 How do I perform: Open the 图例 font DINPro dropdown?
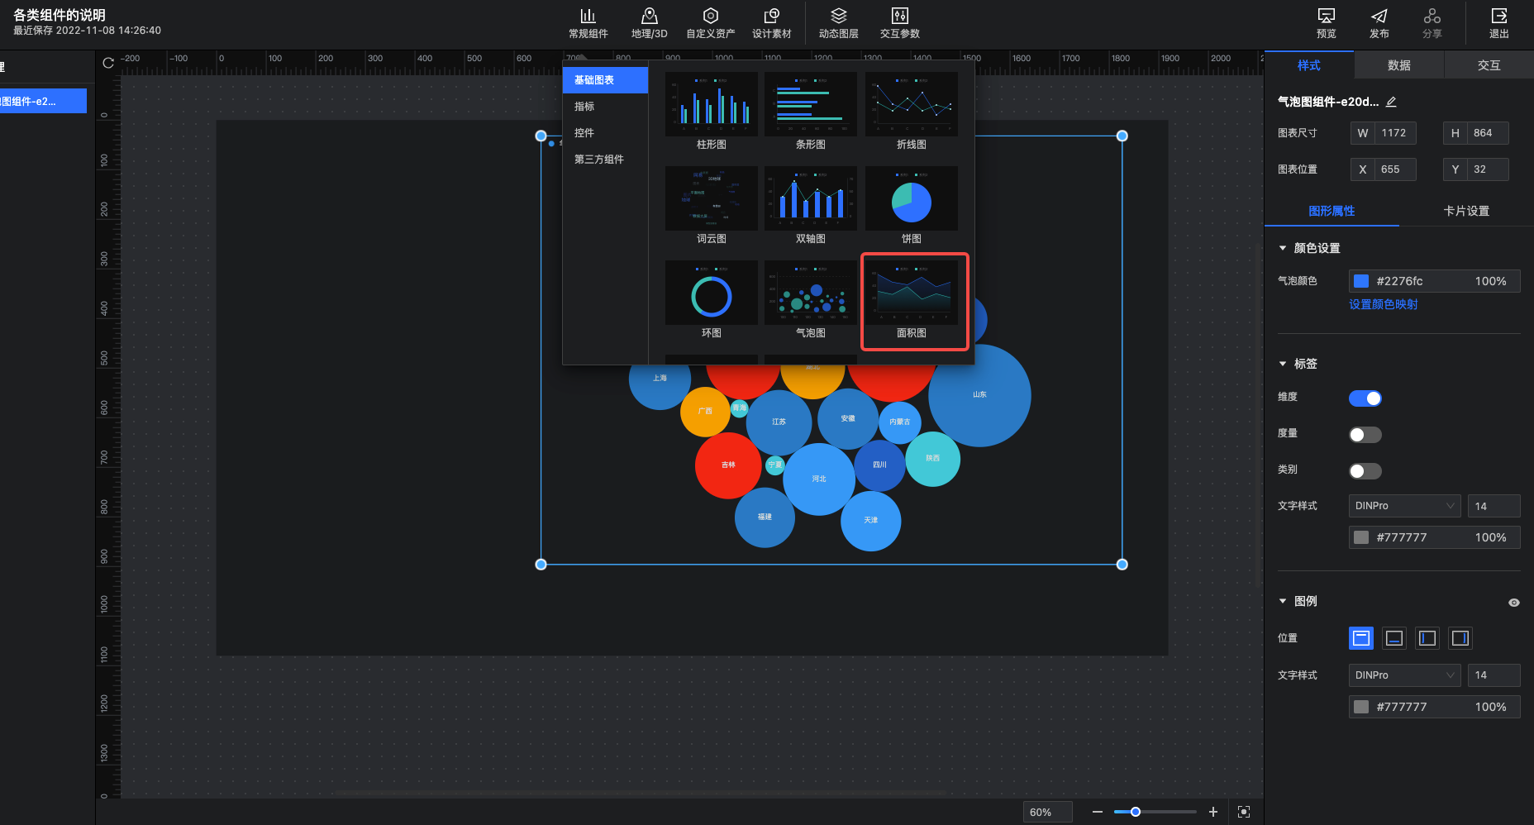pos(1404,675)
